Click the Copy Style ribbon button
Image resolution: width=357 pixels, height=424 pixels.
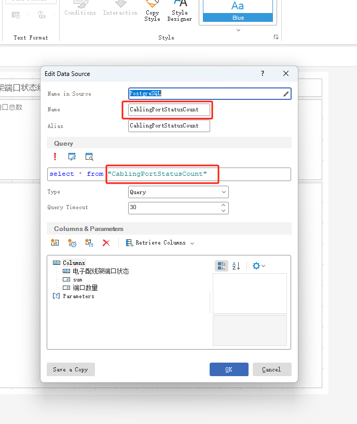153,11
